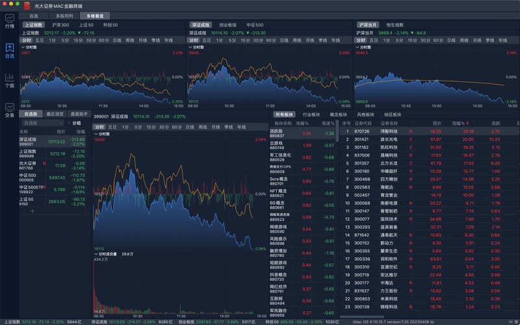This screenshot has width=520, height=325.
Task: Switch to the 多股同列 tab
Action: [x=64, y=15]
